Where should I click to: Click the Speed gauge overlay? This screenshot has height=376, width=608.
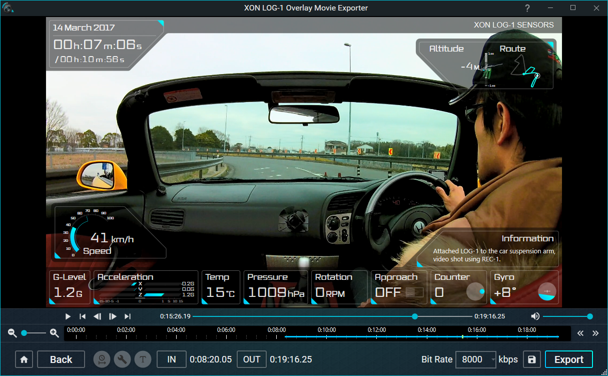click(x=110, y=233)
